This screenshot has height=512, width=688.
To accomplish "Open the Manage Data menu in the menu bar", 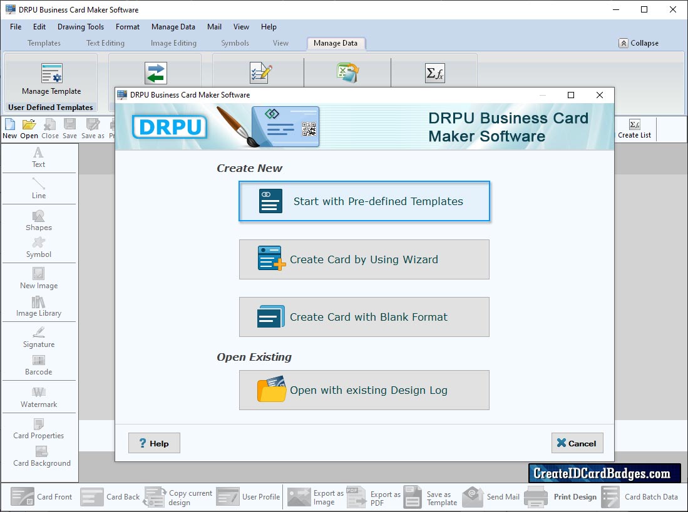I will pyautogui.click(x=173, y=27).
